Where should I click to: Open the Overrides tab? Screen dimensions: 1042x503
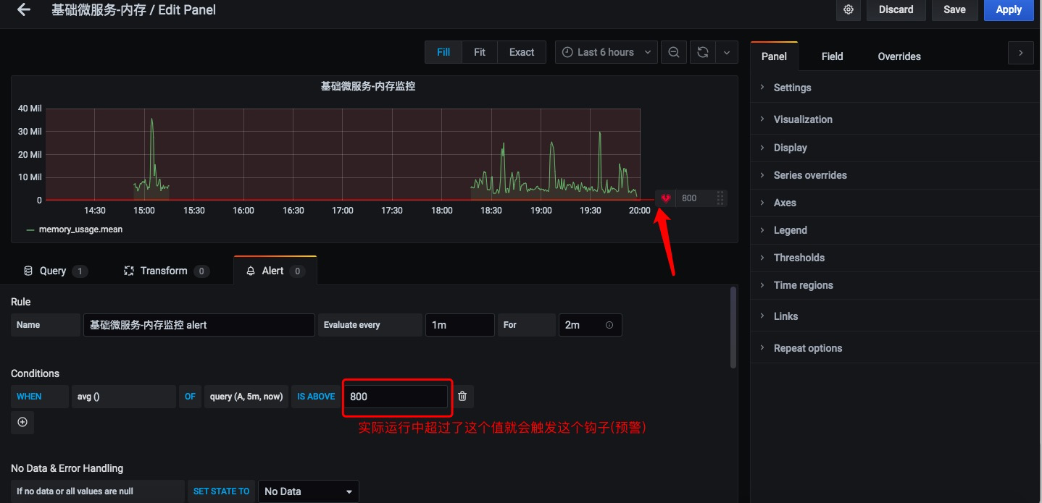(899, 56)
